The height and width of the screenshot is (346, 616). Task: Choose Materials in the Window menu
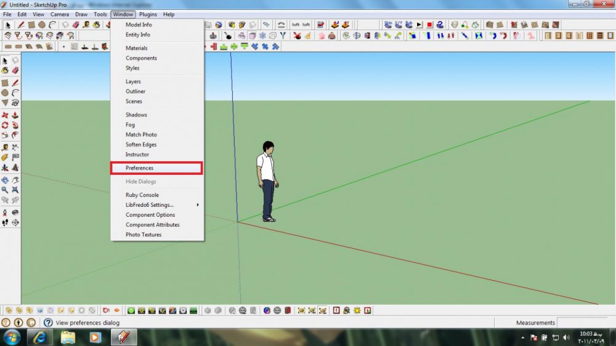[x=137, y=48]
